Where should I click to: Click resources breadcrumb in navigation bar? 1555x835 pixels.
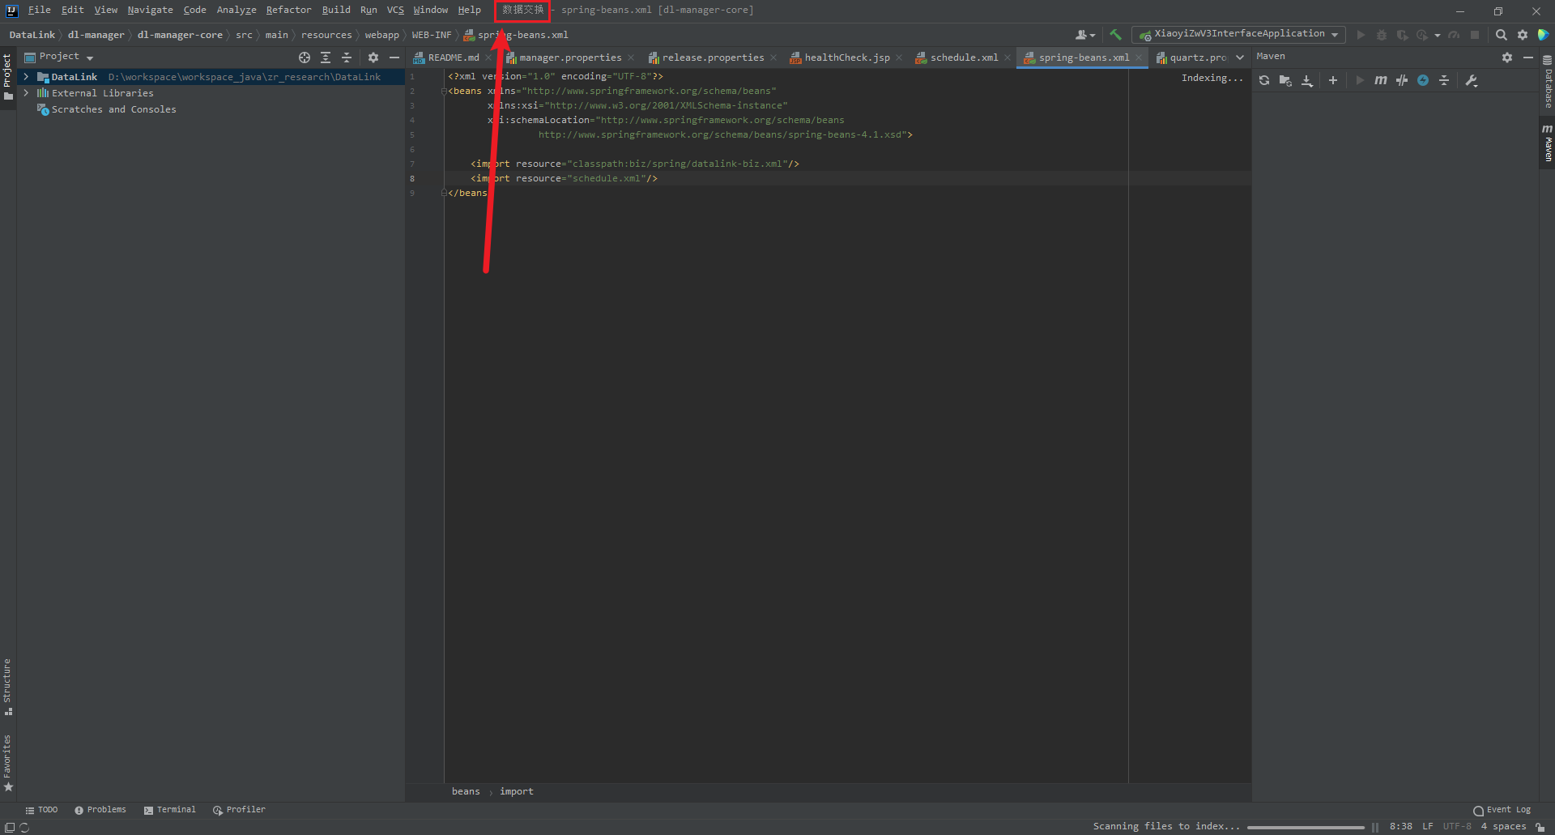point(326,35)
